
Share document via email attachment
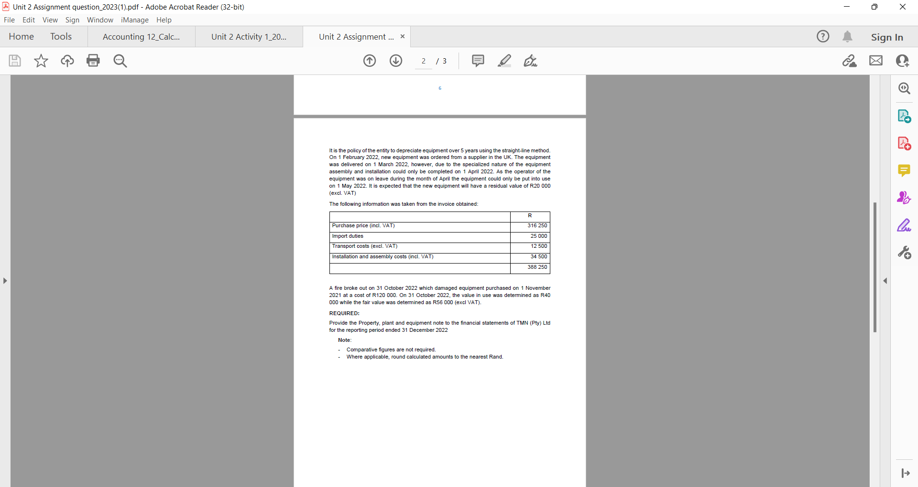pyautogui.click(x=876, y=61)
